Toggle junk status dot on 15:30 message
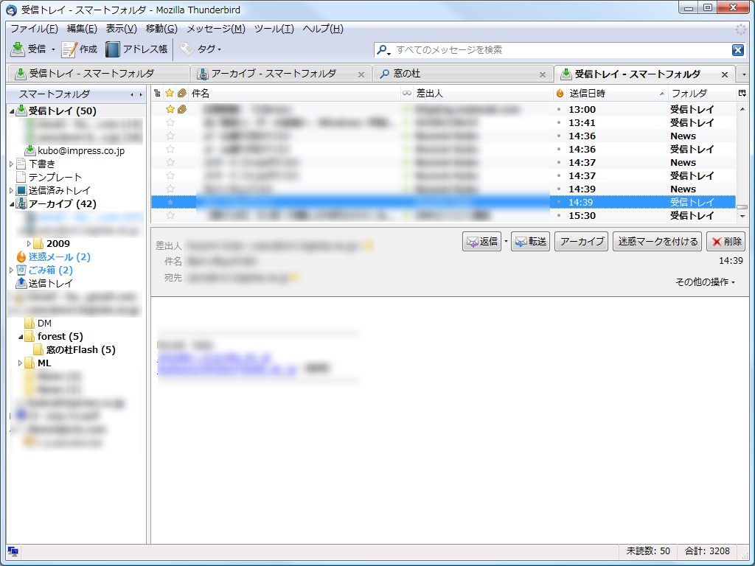Viewport: 755px width, 566px height. (559, 216)
